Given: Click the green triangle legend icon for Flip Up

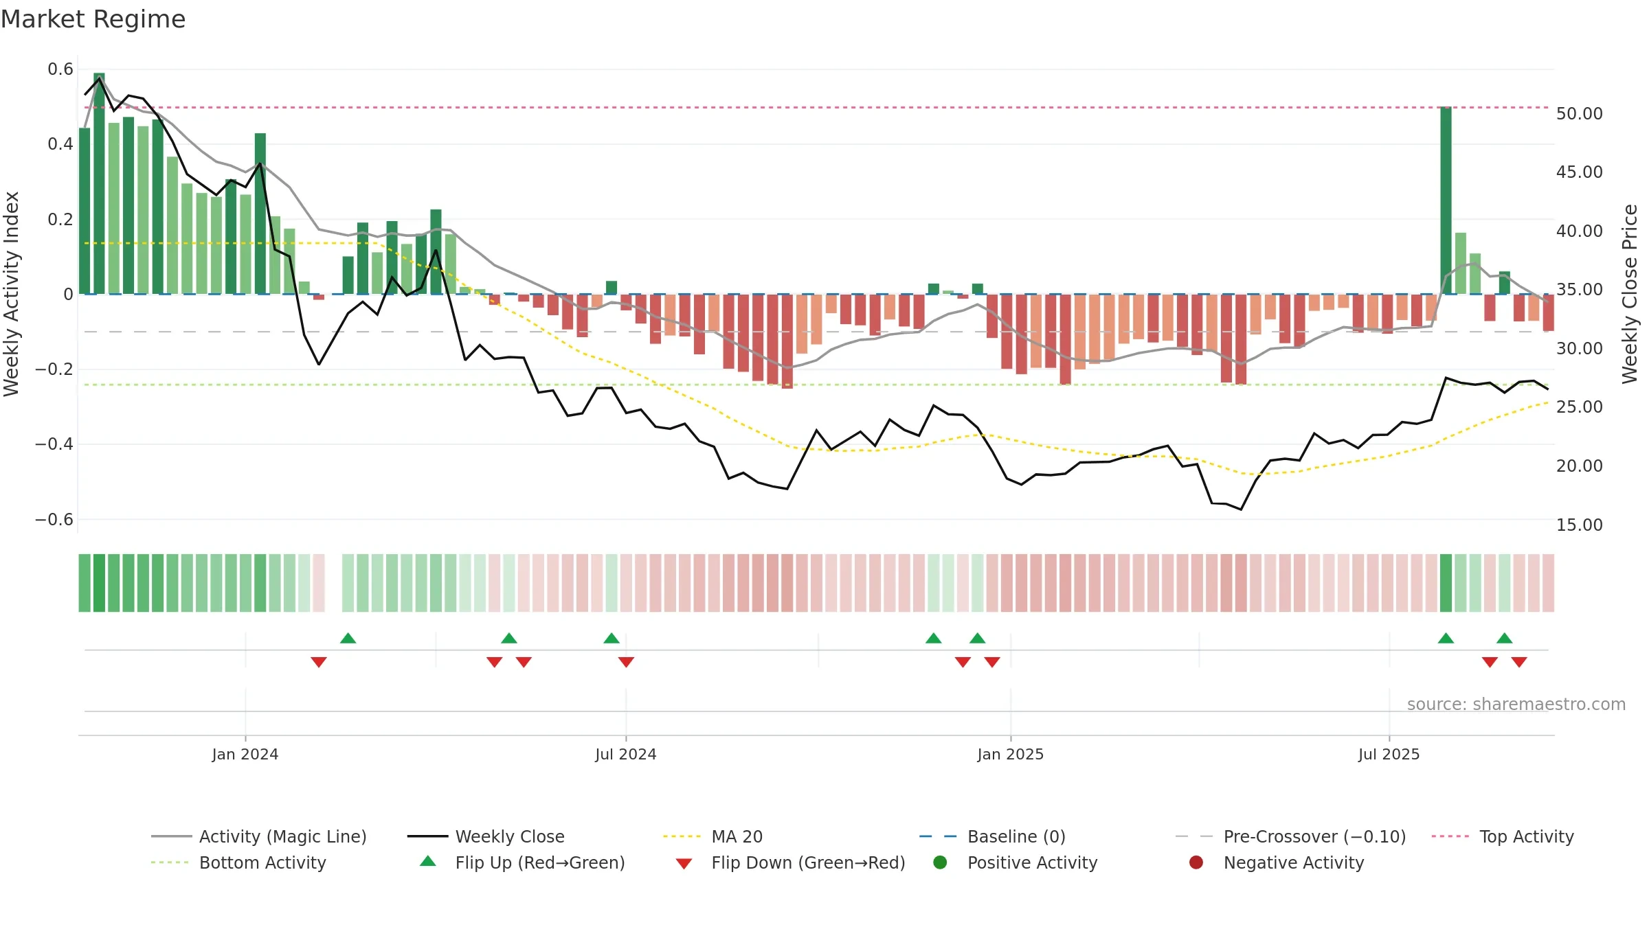Looking at the screenshot, I should pos(428,861).
